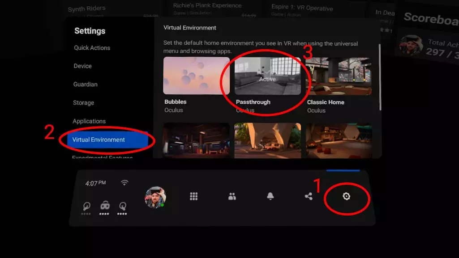This screenshot has width=459, height=258.
Task: Open the Storage settings section
Action: 83,103
